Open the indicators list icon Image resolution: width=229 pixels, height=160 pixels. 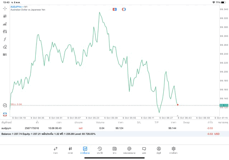coord(5,24)
